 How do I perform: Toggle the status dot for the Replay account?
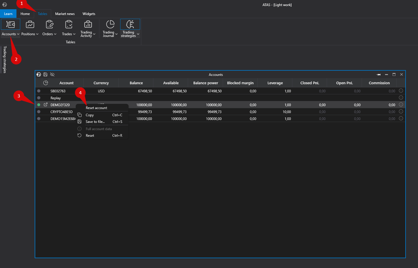(x=39, y=98)
